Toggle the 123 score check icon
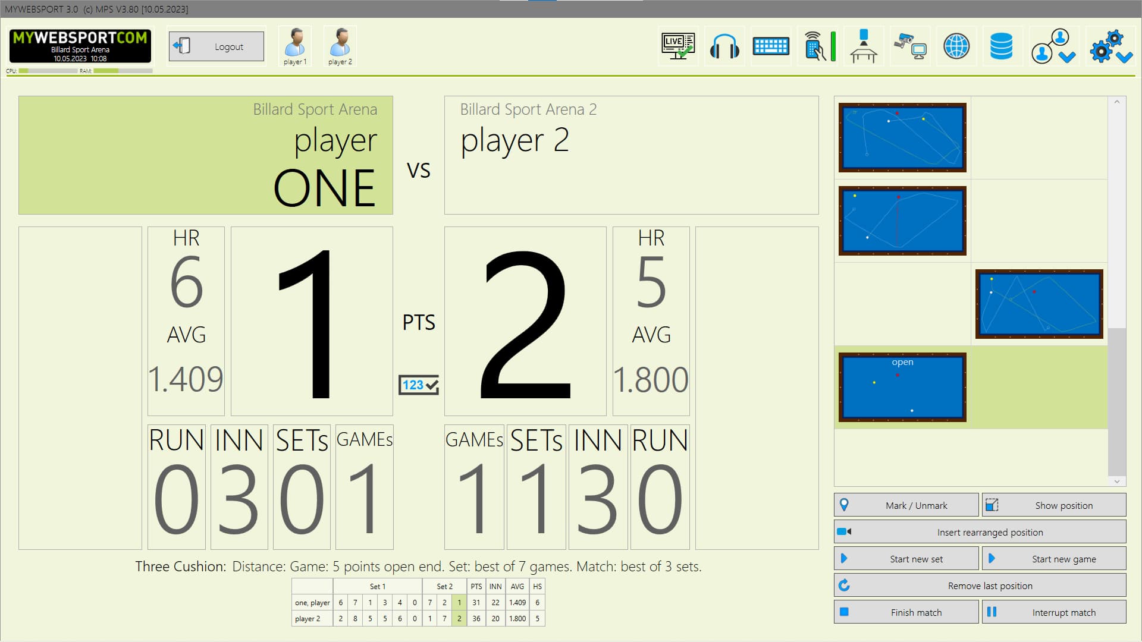Image resolution: width=1142 pixels, height=642 pixels. (419, 385)
